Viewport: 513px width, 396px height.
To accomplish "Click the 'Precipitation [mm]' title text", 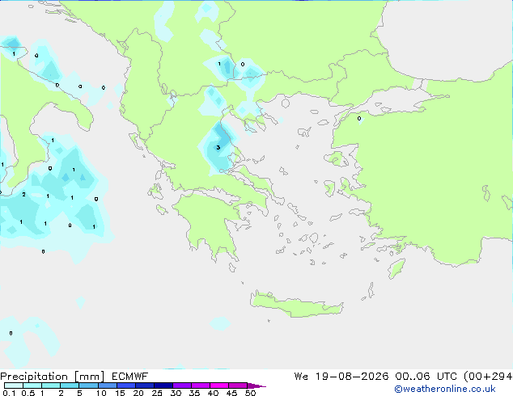I will pos(52,377).
